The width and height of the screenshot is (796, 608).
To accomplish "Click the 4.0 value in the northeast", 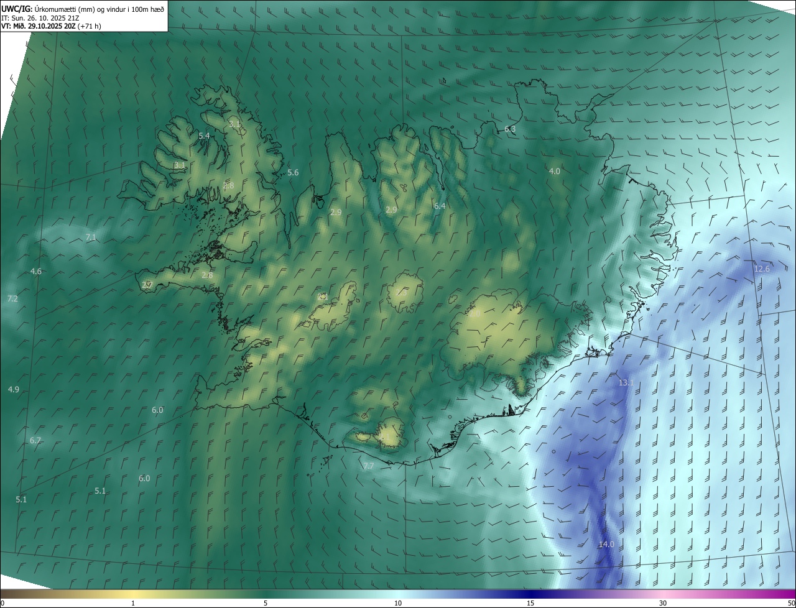I will pyautogui.click(x=554, y=171).
